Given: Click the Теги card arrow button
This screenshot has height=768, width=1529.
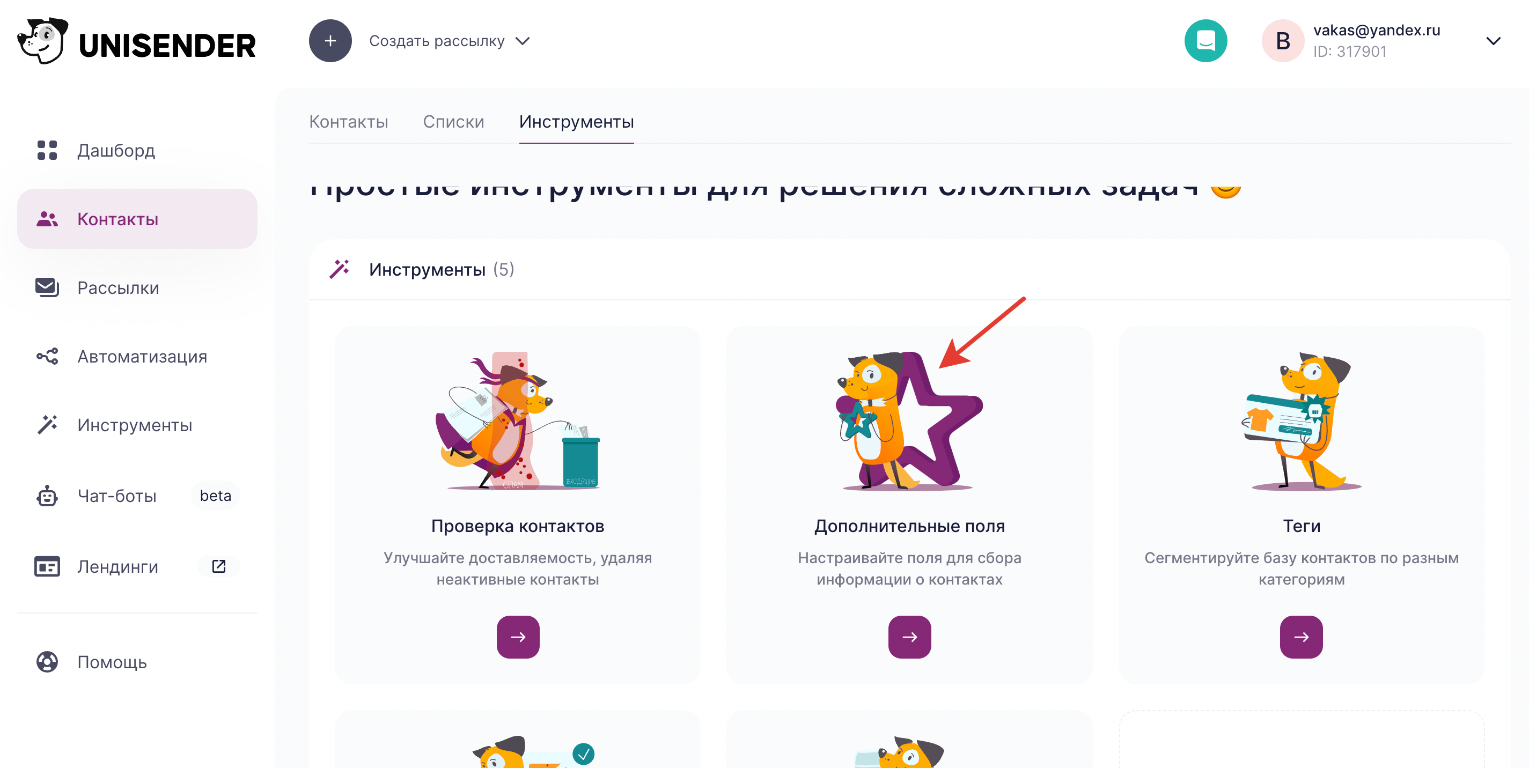Looking at the screenshot, I should point(1301,637).
